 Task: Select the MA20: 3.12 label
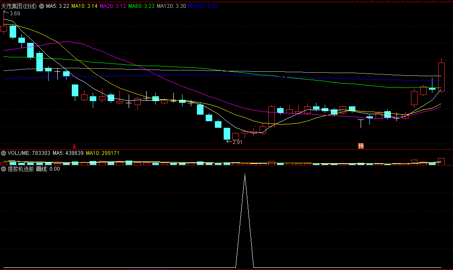click(113, 6)
